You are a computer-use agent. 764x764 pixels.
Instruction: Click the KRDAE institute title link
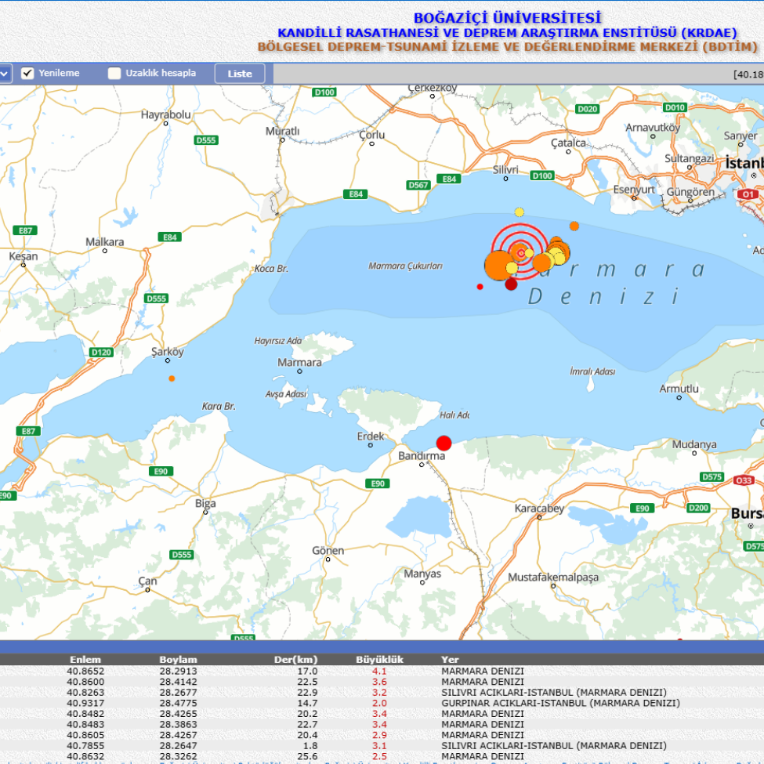[x=507, y=32]
